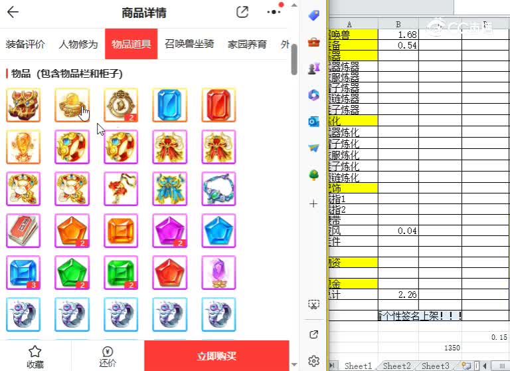Switch to the 人物修为 tab
Image resolution: width=510 pixels, height=371 pixels.
point(78,44)
